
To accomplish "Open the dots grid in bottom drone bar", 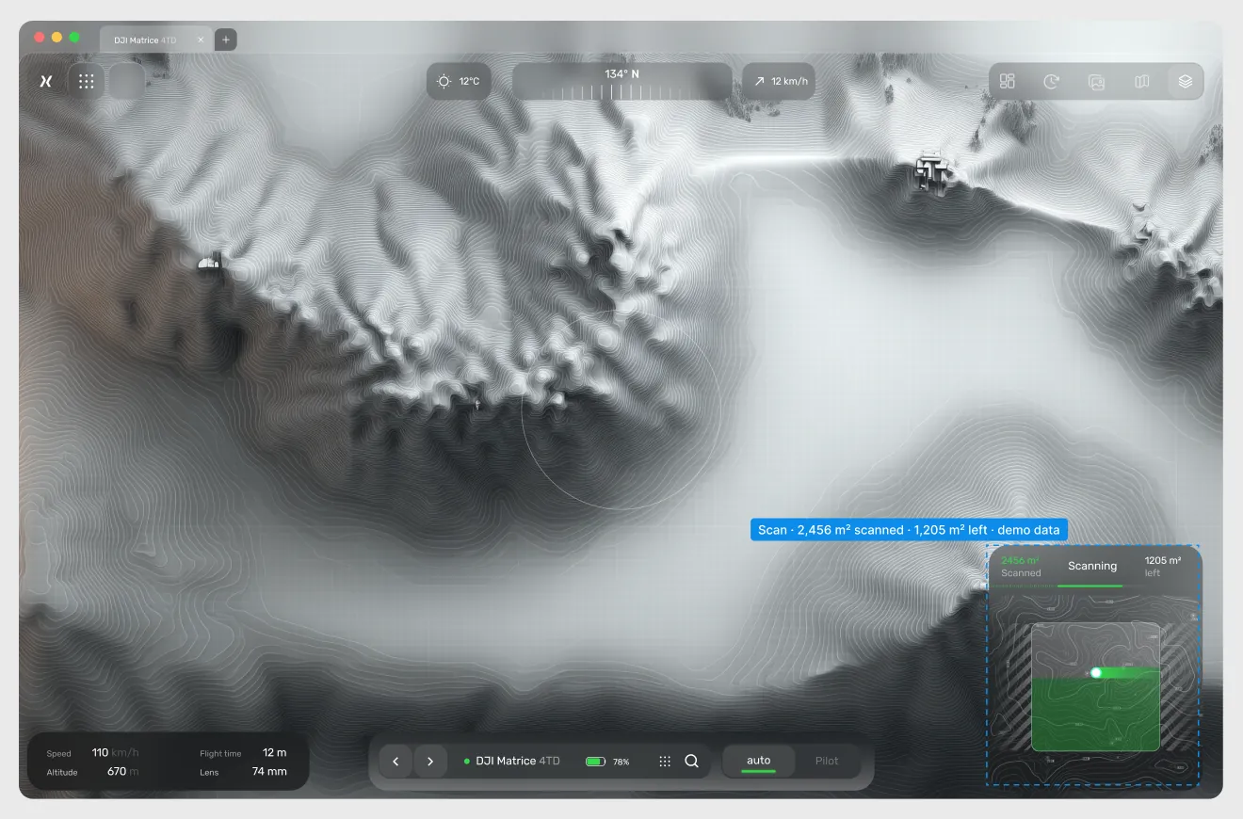I will point(664,761).
